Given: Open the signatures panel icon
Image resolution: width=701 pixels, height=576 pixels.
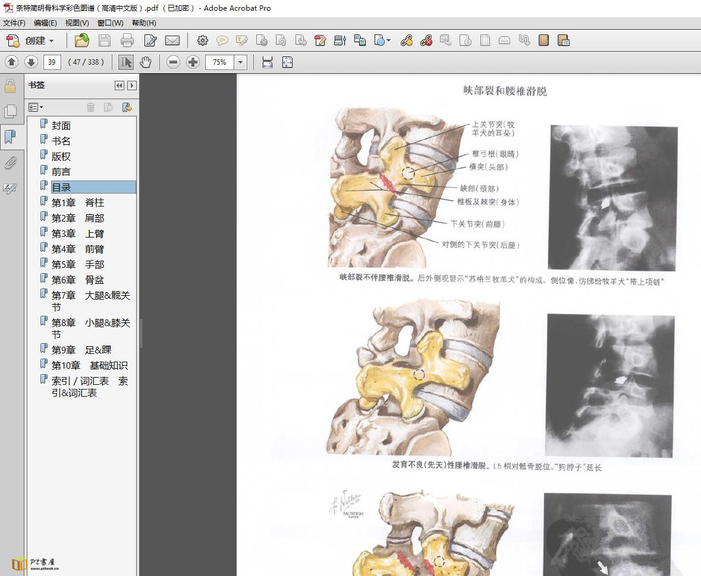Looking at the screenshot, I should tap(10, 188).
